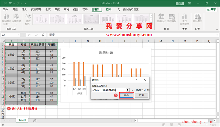This screenshot has width=220, height=127.
Task: Select the cell labeled 12月
Action: point(23,100)
